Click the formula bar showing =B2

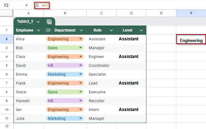[x=123, y=5]
